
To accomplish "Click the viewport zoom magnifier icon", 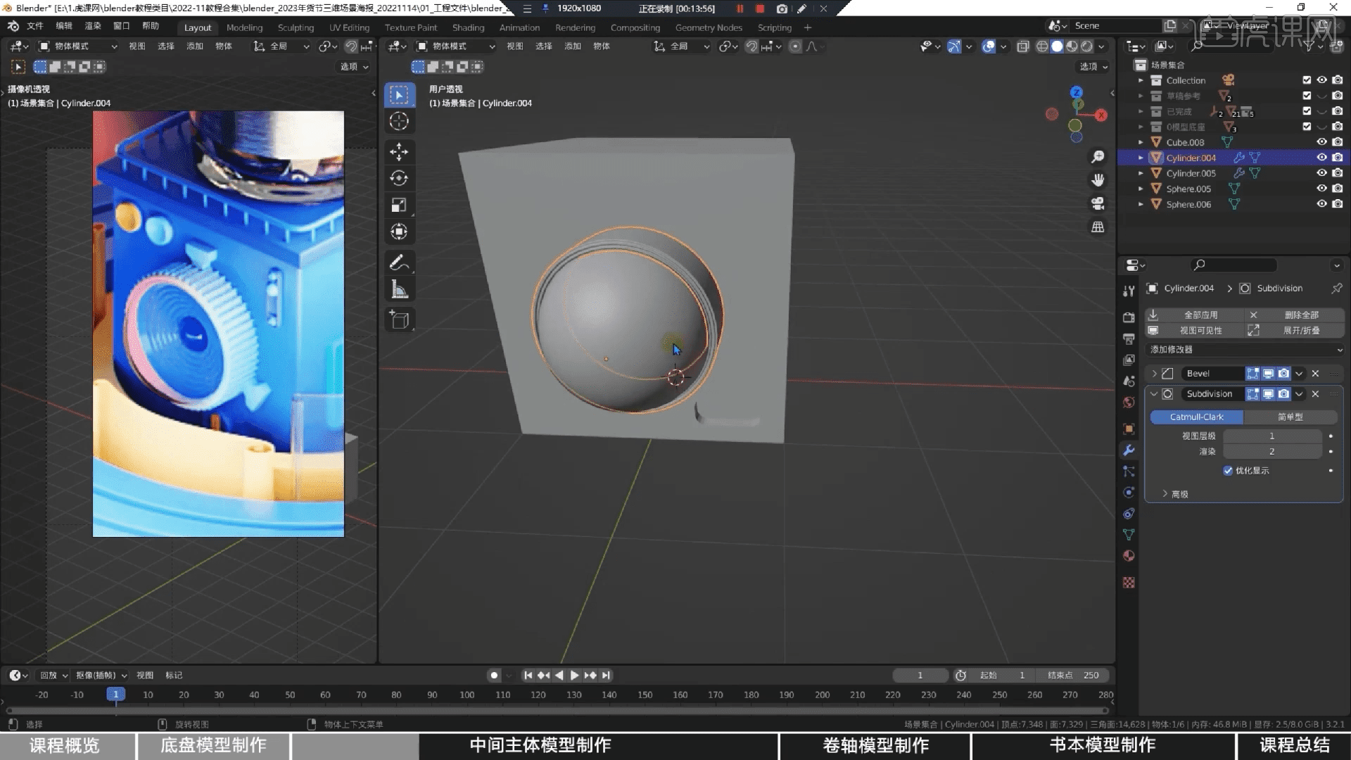I will (1098, 156).
